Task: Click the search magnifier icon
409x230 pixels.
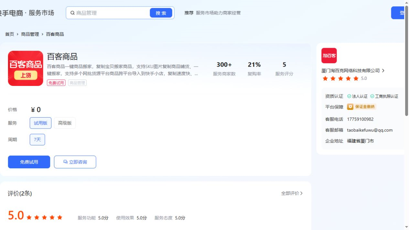Action: 73,13
